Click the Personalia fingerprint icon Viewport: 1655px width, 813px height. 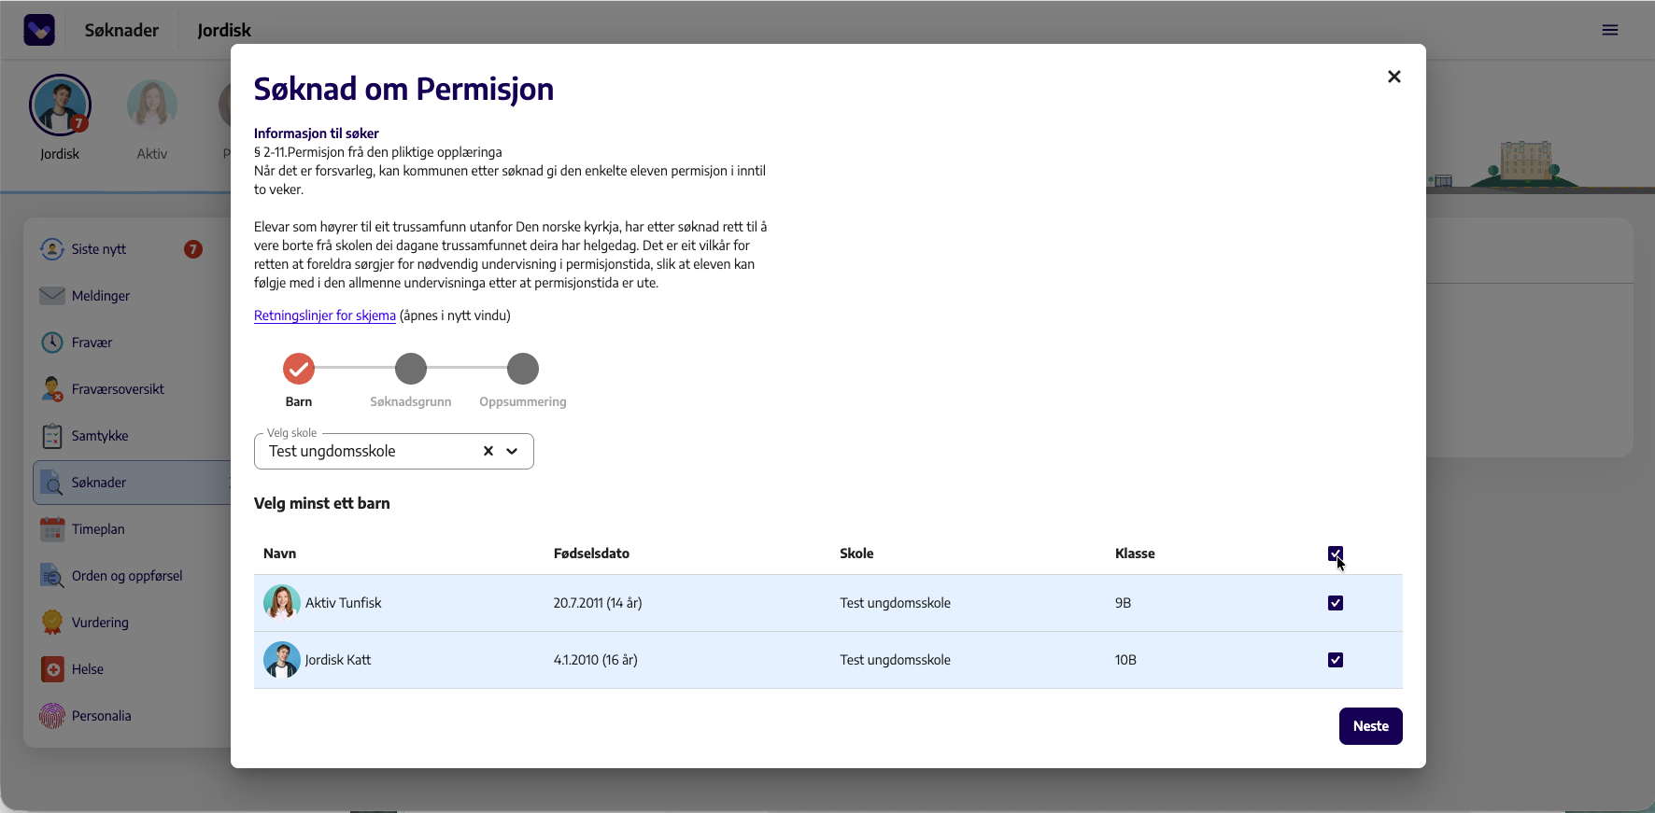[52, 716]
